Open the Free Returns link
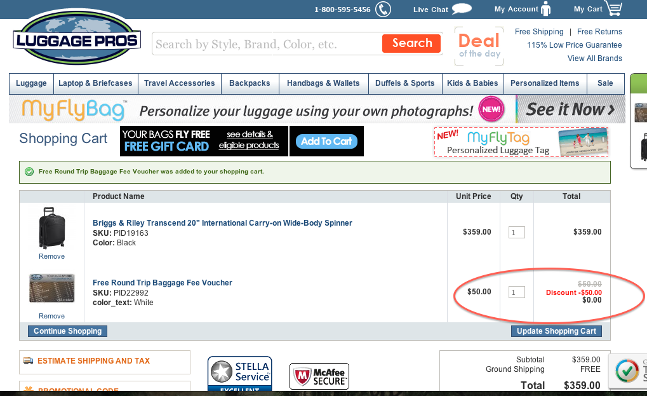 coord(599,32)
